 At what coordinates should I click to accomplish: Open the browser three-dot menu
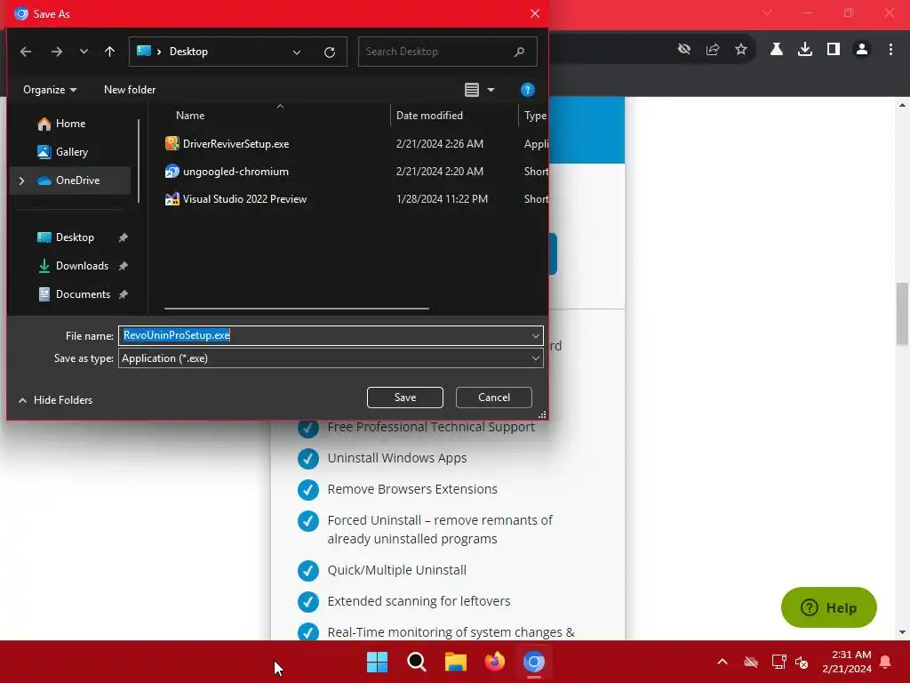tap(890, 50)
